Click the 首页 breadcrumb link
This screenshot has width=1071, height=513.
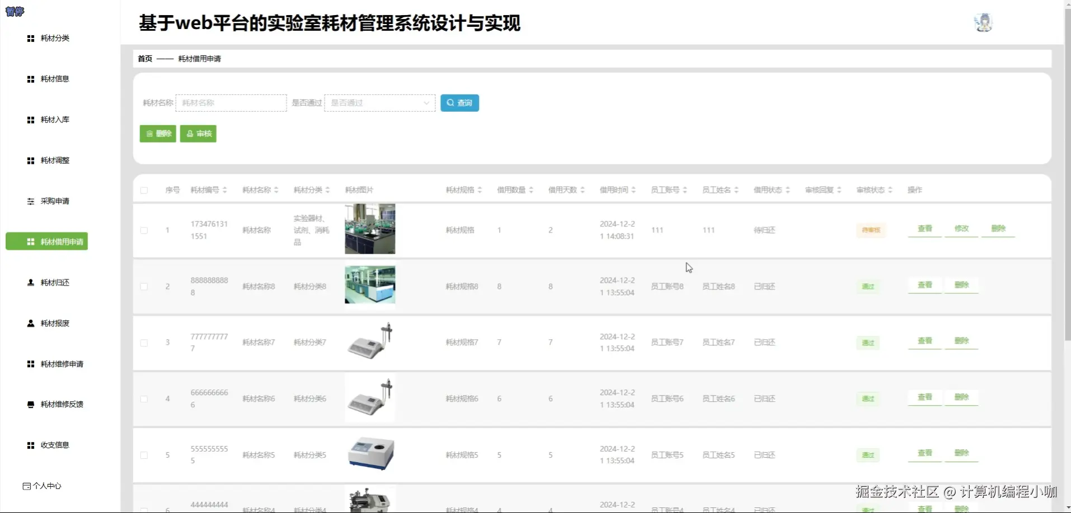pyautogui.click(x=145, y=59)
